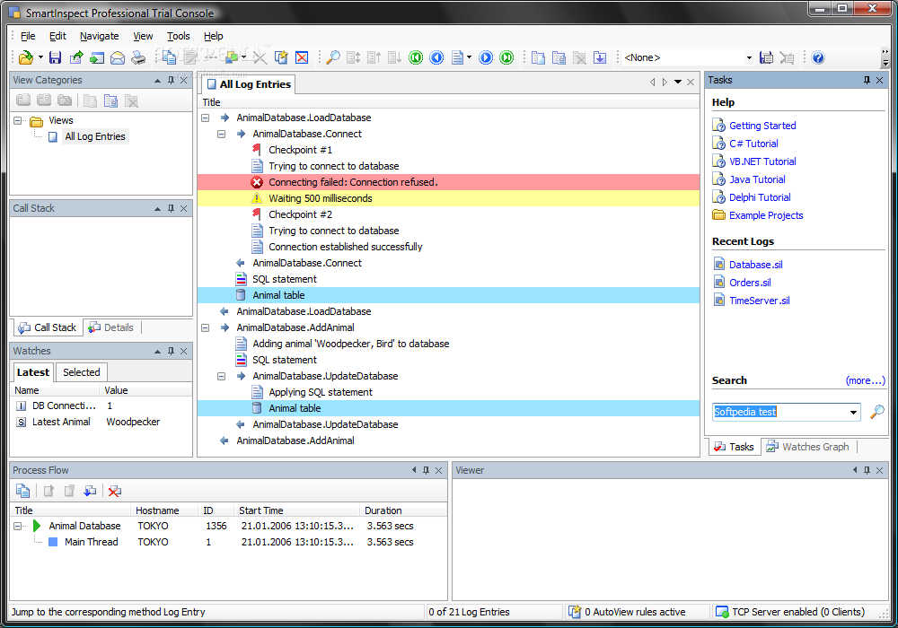Click the export icon with green arrow on toolbar
Screen dimensions: 898x628
pos(76,57)
